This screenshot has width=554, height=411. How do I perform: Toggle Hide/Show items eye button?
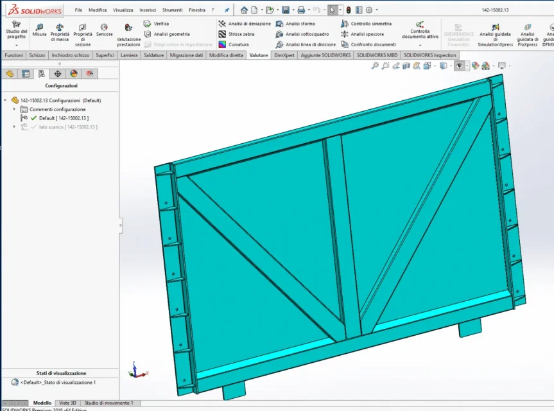(x=458, y=66)
